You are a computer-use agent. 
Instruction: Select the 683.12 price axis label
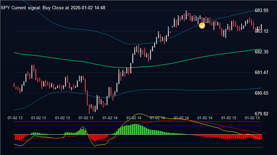[x=261, y=31]
